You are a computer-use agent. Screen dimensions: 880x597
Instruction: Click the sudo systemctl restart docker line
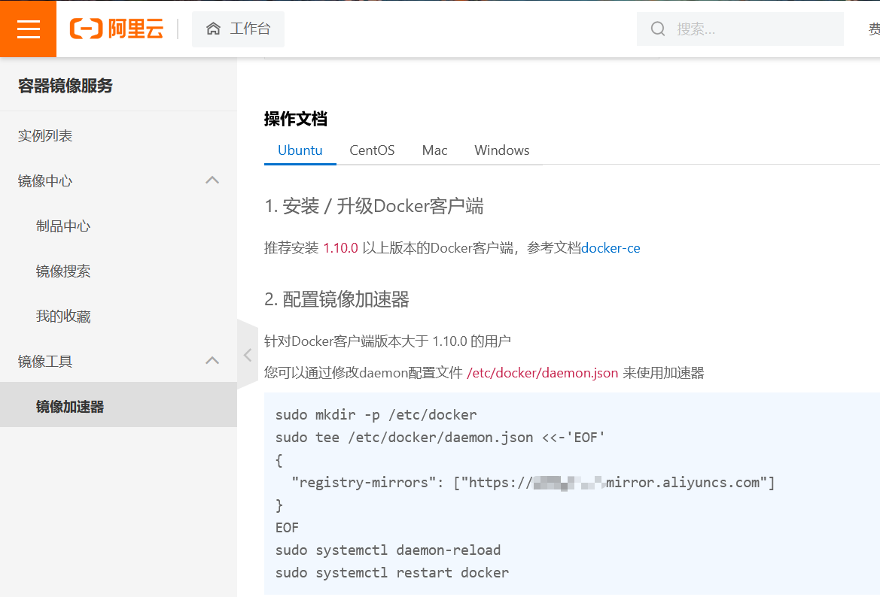391,573
